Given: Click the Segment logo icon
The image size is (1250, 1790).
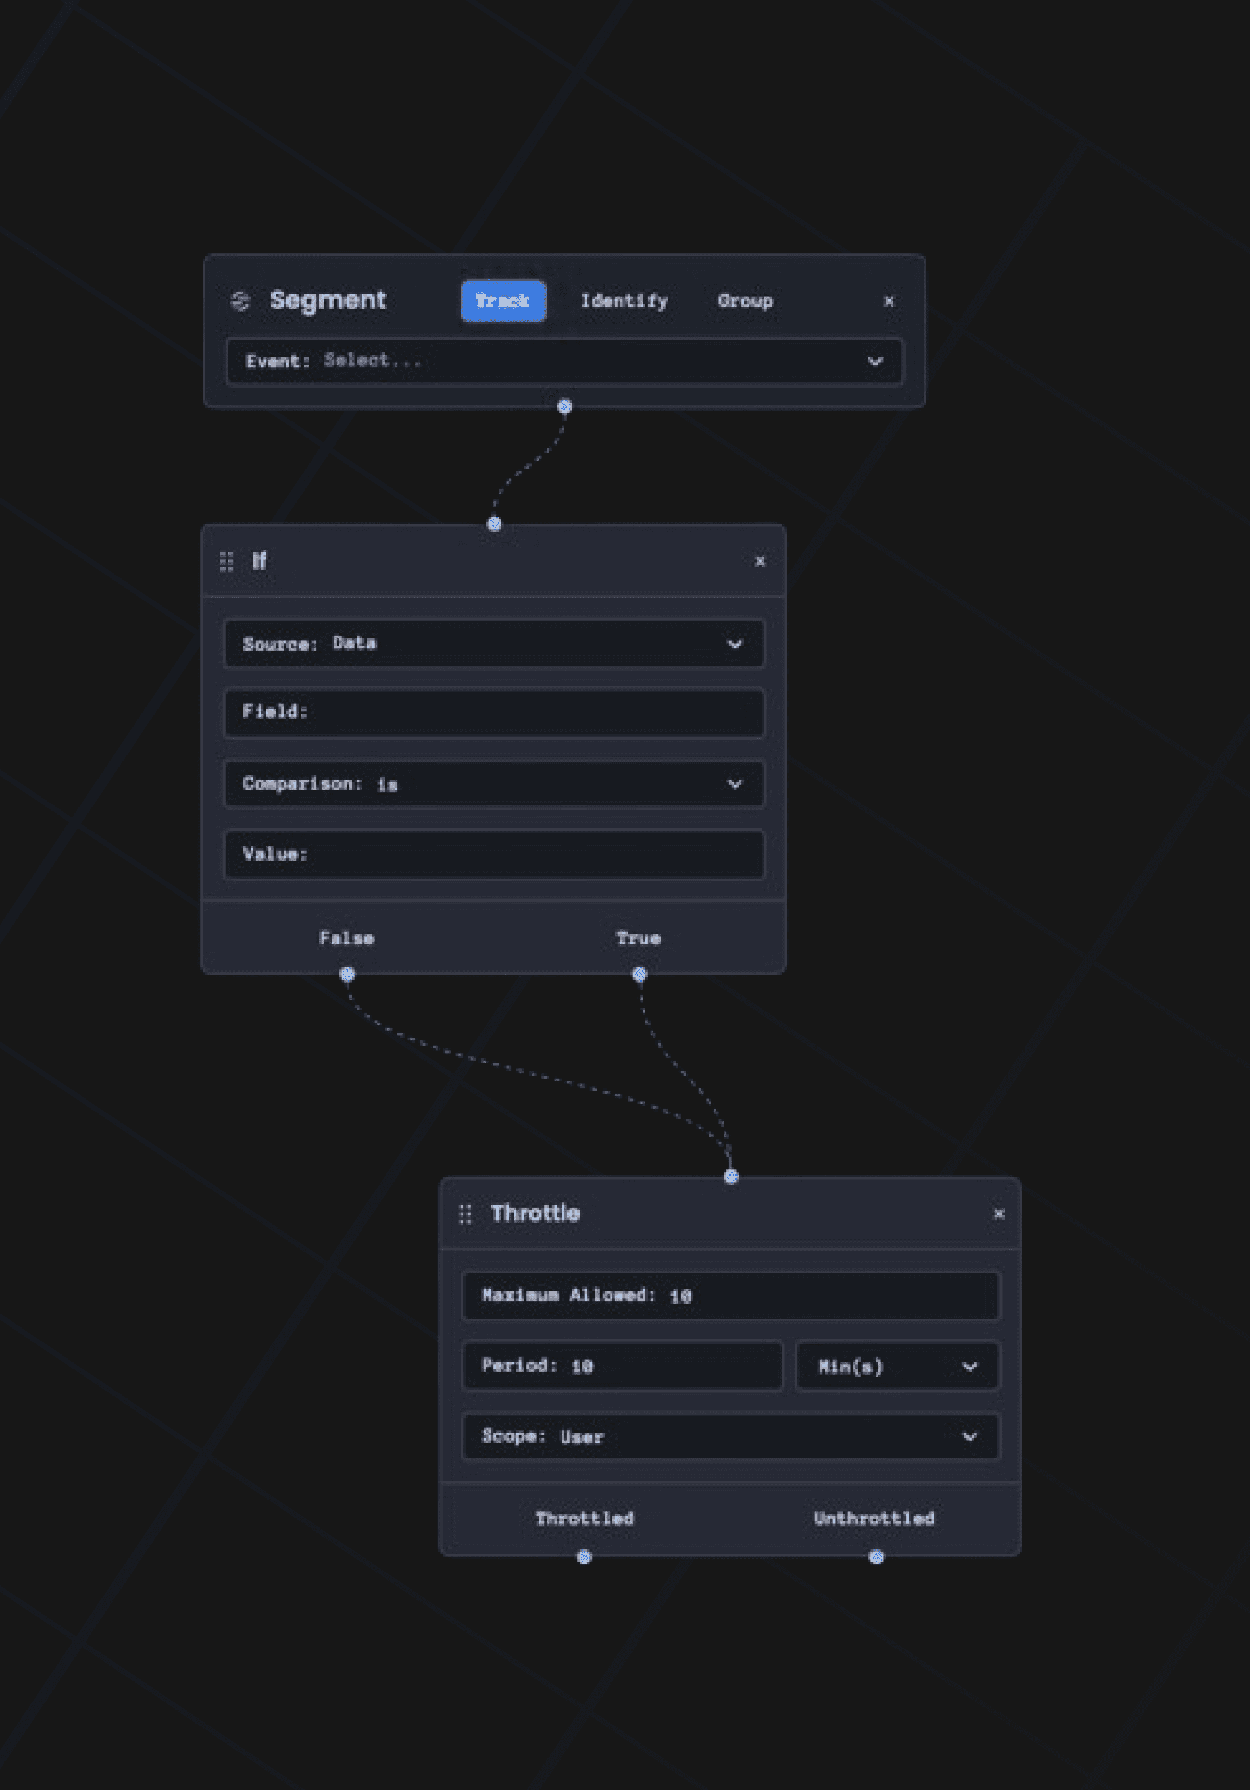Looking at the screenshot, I should 240,301.
